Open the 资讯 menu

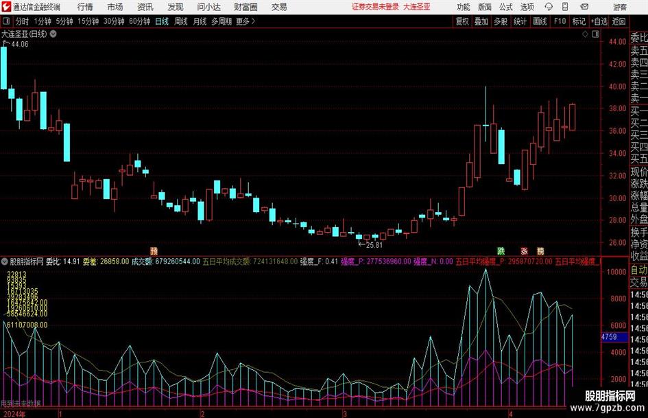pos(145,7)
